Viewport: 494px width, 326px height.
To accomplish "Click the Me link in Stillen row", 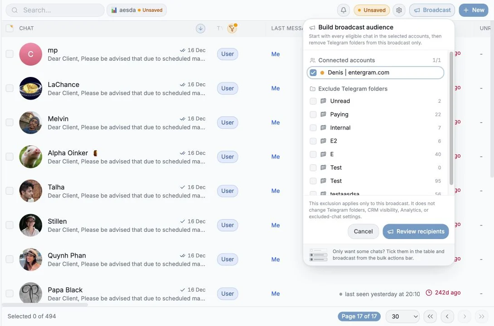I will (x=276, y=225).
